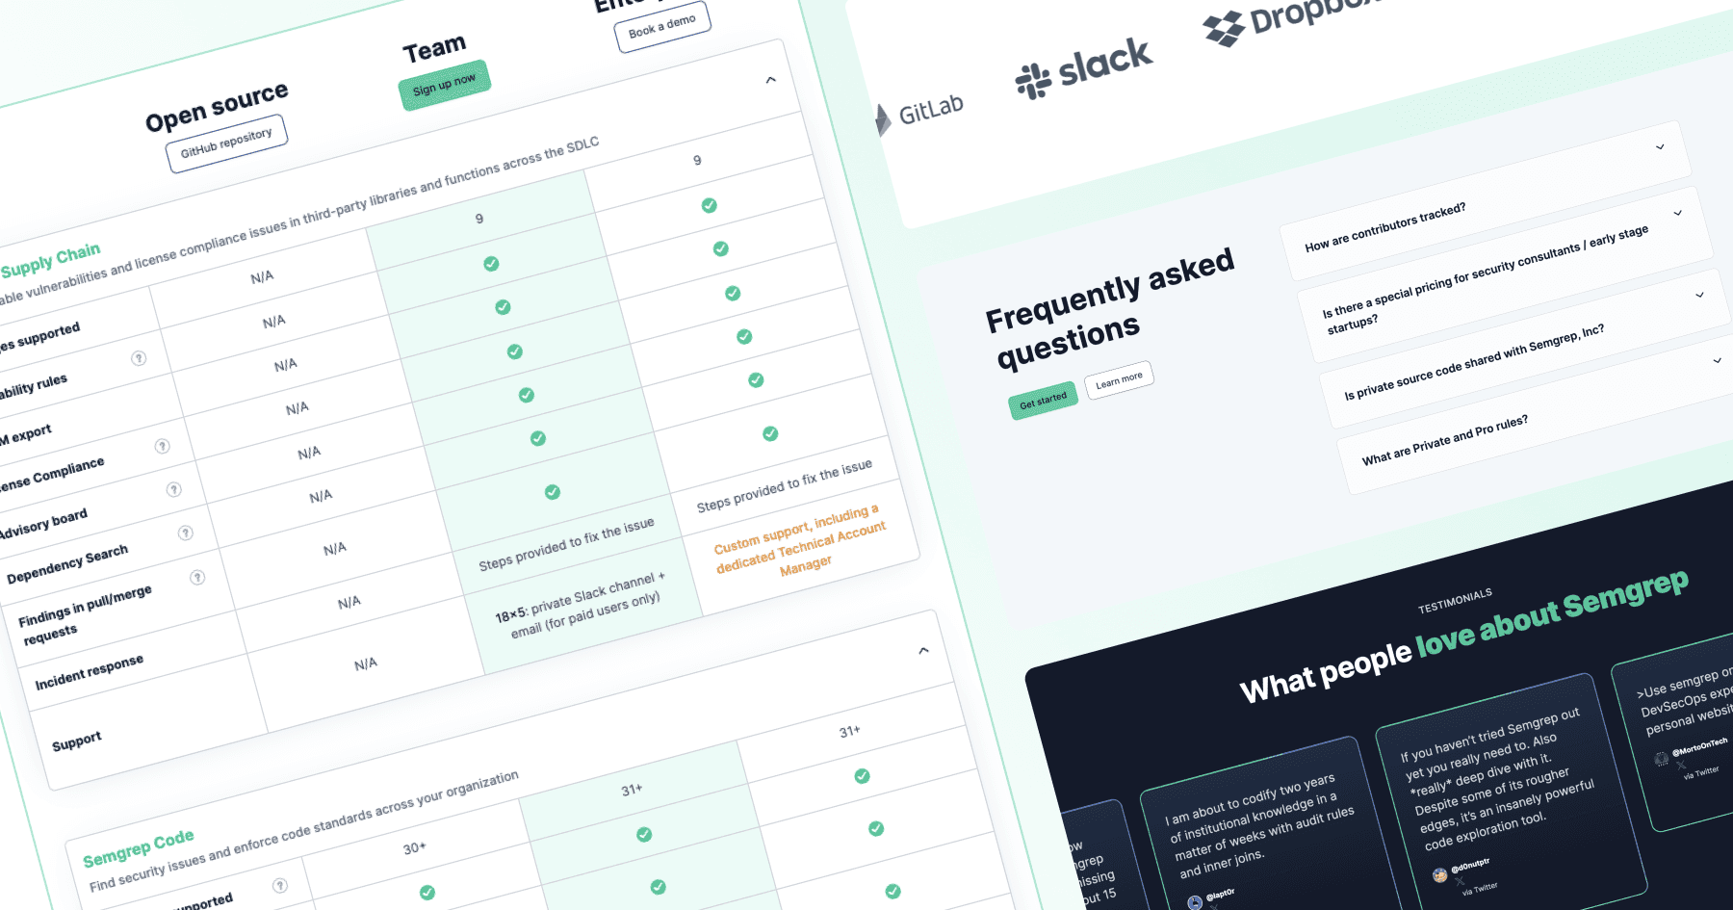Click the X icon under @d0nutptr's testimonial
The image size is (1733, 910).
coord(1460,882)
